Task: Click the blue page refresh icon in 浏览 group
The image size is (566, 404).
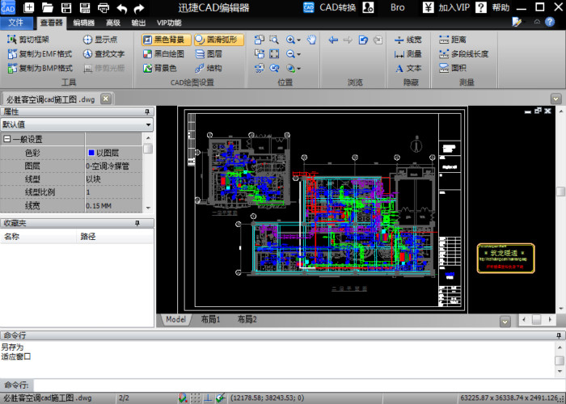Action: (x=363, y=40)
